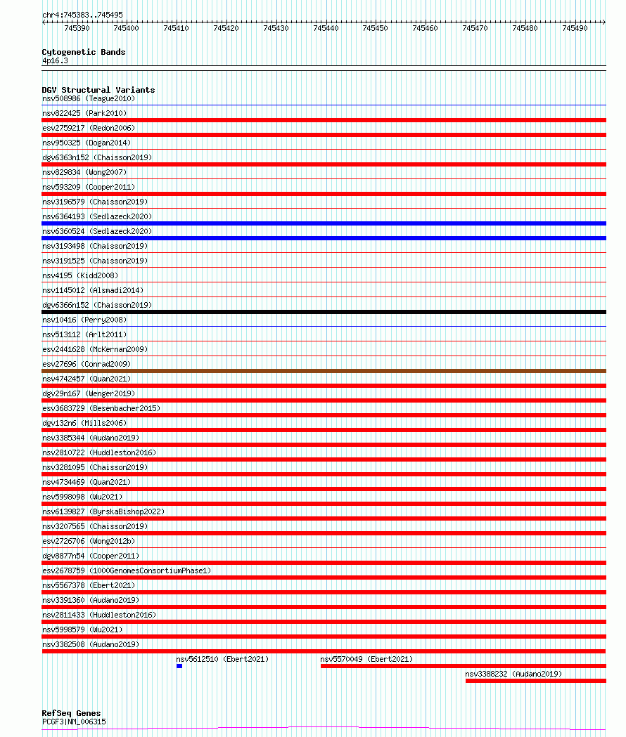Click nsv4195 (Kidd2008) label
The height and width of the screenshot is (737, 626).
(x=80, y=275)
